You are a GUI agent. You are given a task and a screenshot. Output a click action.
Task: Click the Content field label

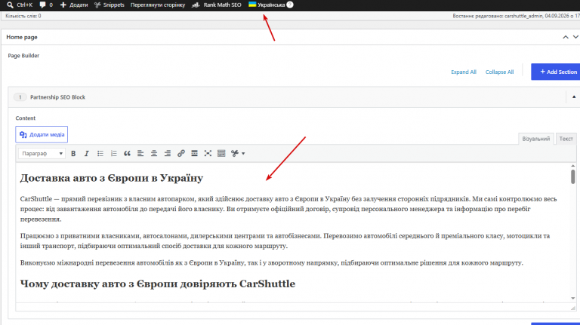tap(26, 118)
